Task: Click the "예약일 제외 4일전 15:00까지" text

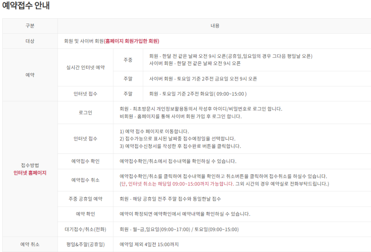Action: (x=149, y=244)
